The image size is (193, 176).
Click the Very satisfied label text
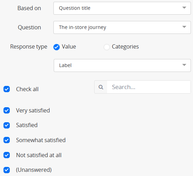point(33,110)
